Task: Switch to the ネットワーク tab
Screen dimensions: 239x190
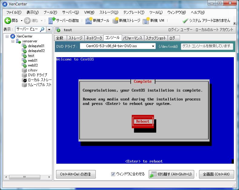Action: click(x=94, y=38)
